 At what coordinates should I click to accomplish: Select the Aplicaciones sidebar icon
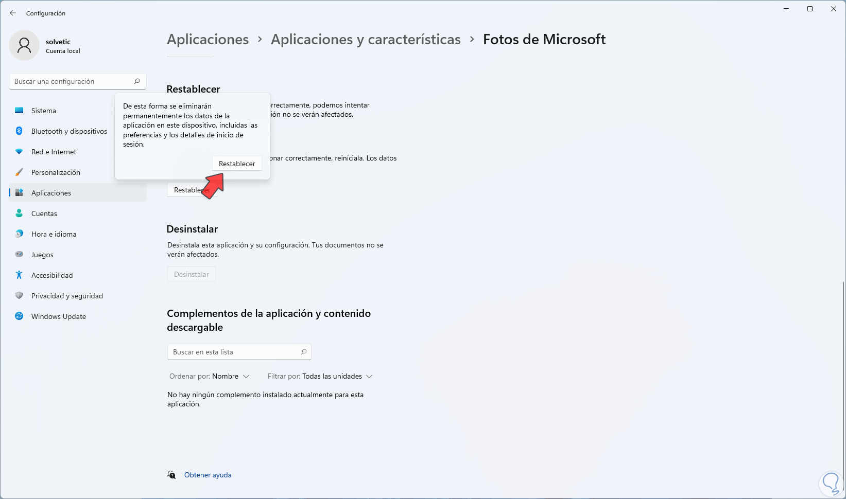pyautogui.click(x=19, y=193)
